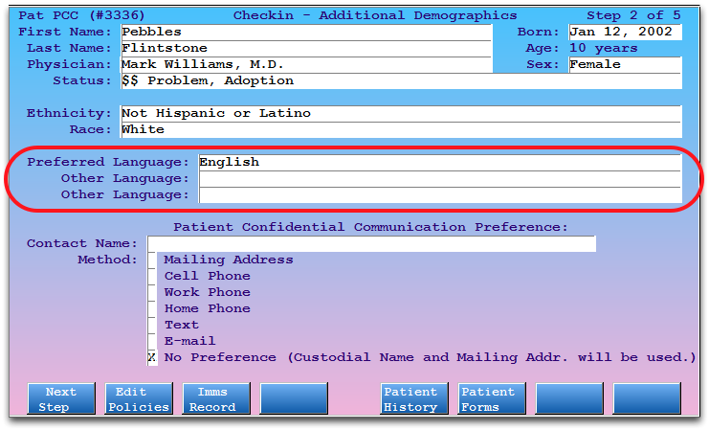Open Patient Forms
The image size is (709, 430).
pyautogui.click(x=492, y=398)
